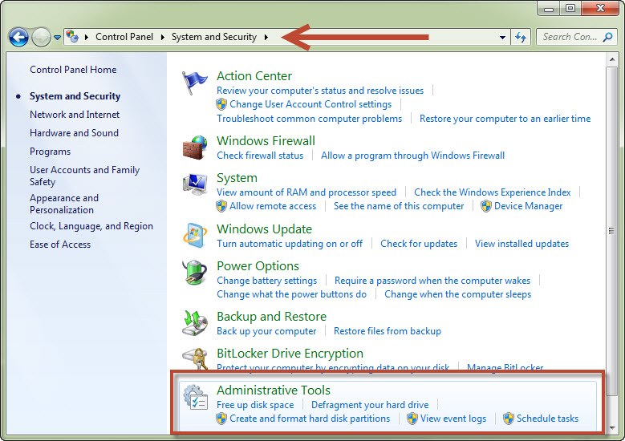
Task: Expand arrow after System and Security breadcrumb
Action: click(266, 37)
